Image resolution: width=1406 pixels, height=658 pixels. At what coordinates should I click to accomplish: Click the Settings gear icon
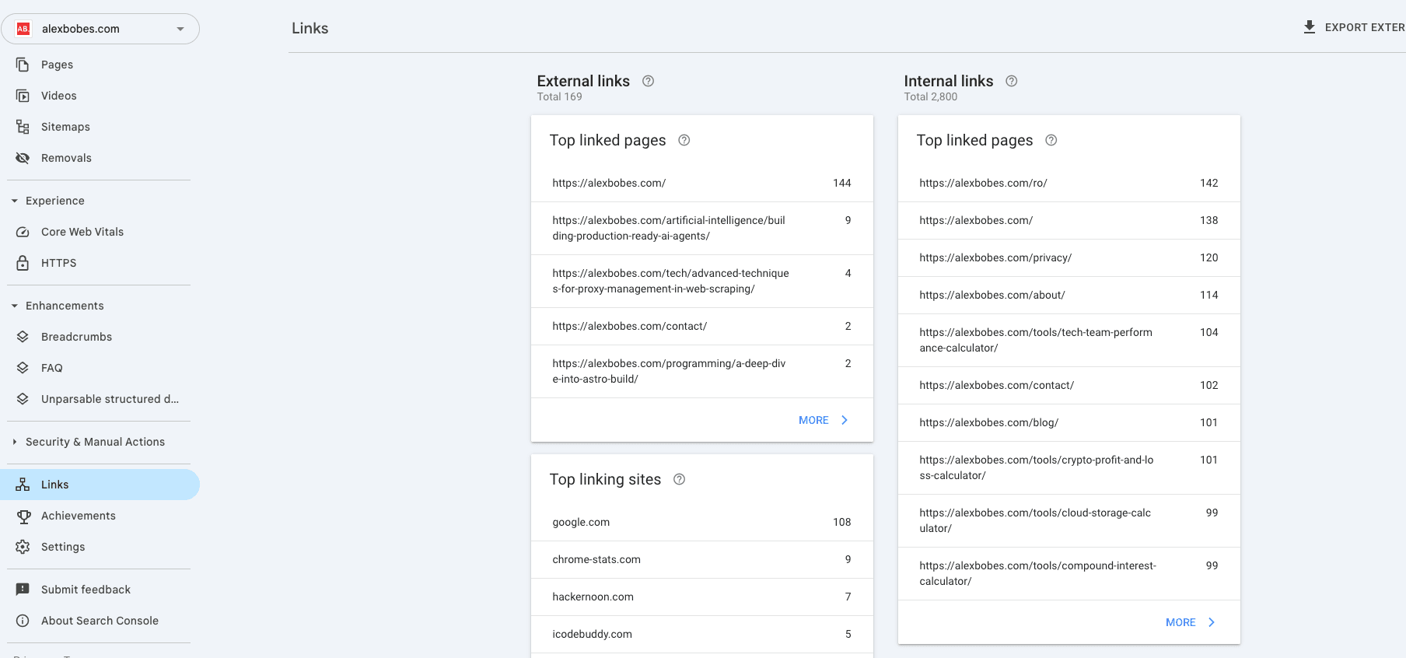(23, 547)
